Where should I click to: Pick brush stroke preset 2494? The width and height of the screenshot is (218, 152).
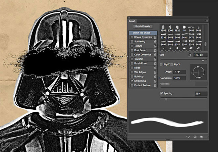click(x=163, y=43)
